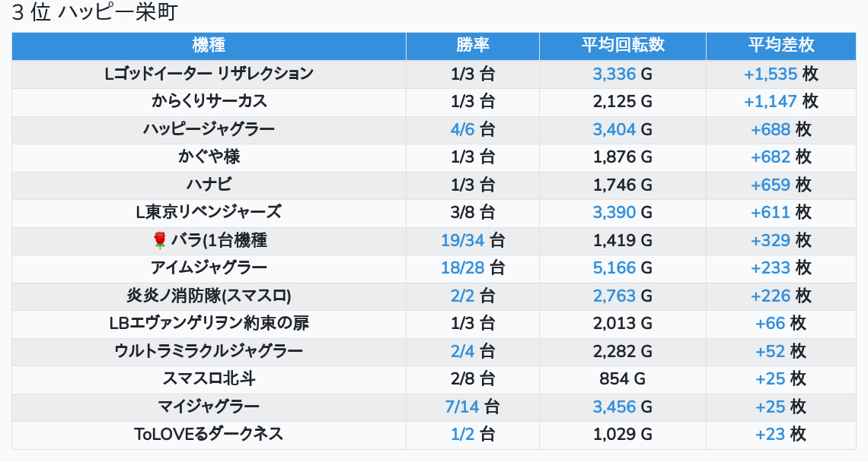868x462 pixels.
Task: Sort table by 勝率 header
Action: point(473,46)
